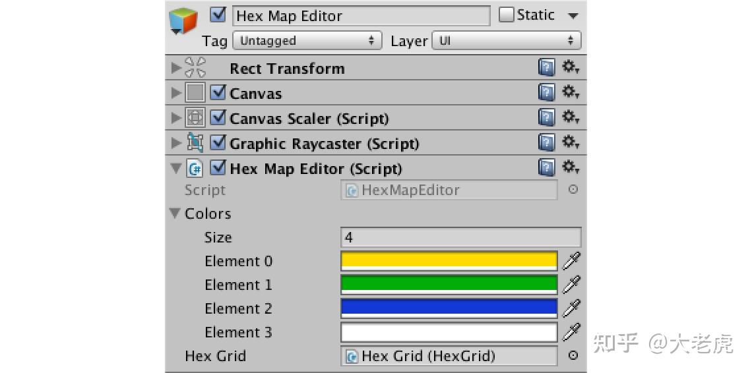Image resolution: width=752 pixels, height=373 pixels.
Task: Open Canvas Scaler gear settings menu
Action: [571, 117]
